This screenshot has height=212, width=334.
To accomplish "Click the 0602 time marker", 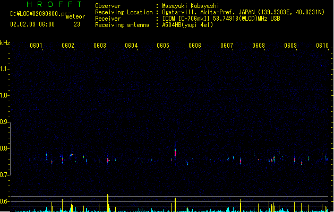I will pyautogui.click(x=68, y=46).
